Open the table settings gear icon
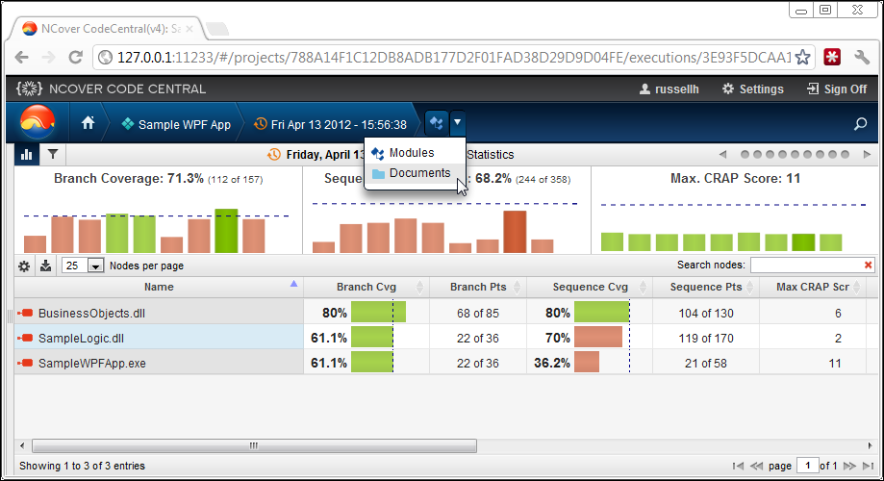 click(24, 266)
